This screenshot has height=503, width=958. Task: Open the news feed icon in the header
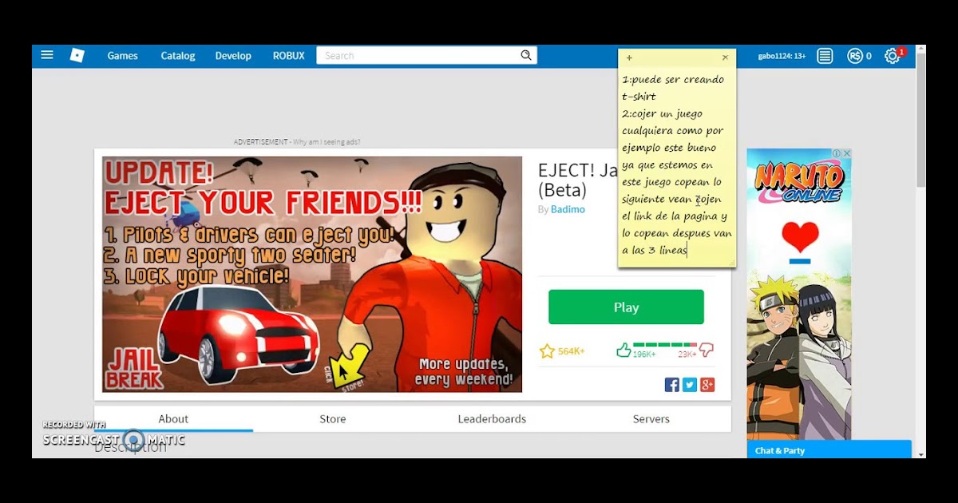(x=825, y=56)
